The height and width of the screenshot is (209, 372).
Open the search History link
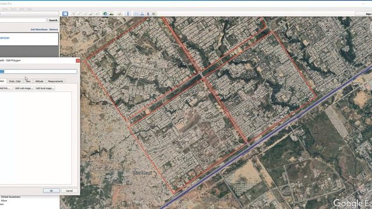click(x=53, y=30)
